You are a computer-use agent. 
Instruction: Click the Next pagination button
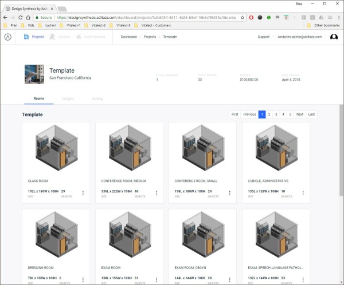coord(299,114)
